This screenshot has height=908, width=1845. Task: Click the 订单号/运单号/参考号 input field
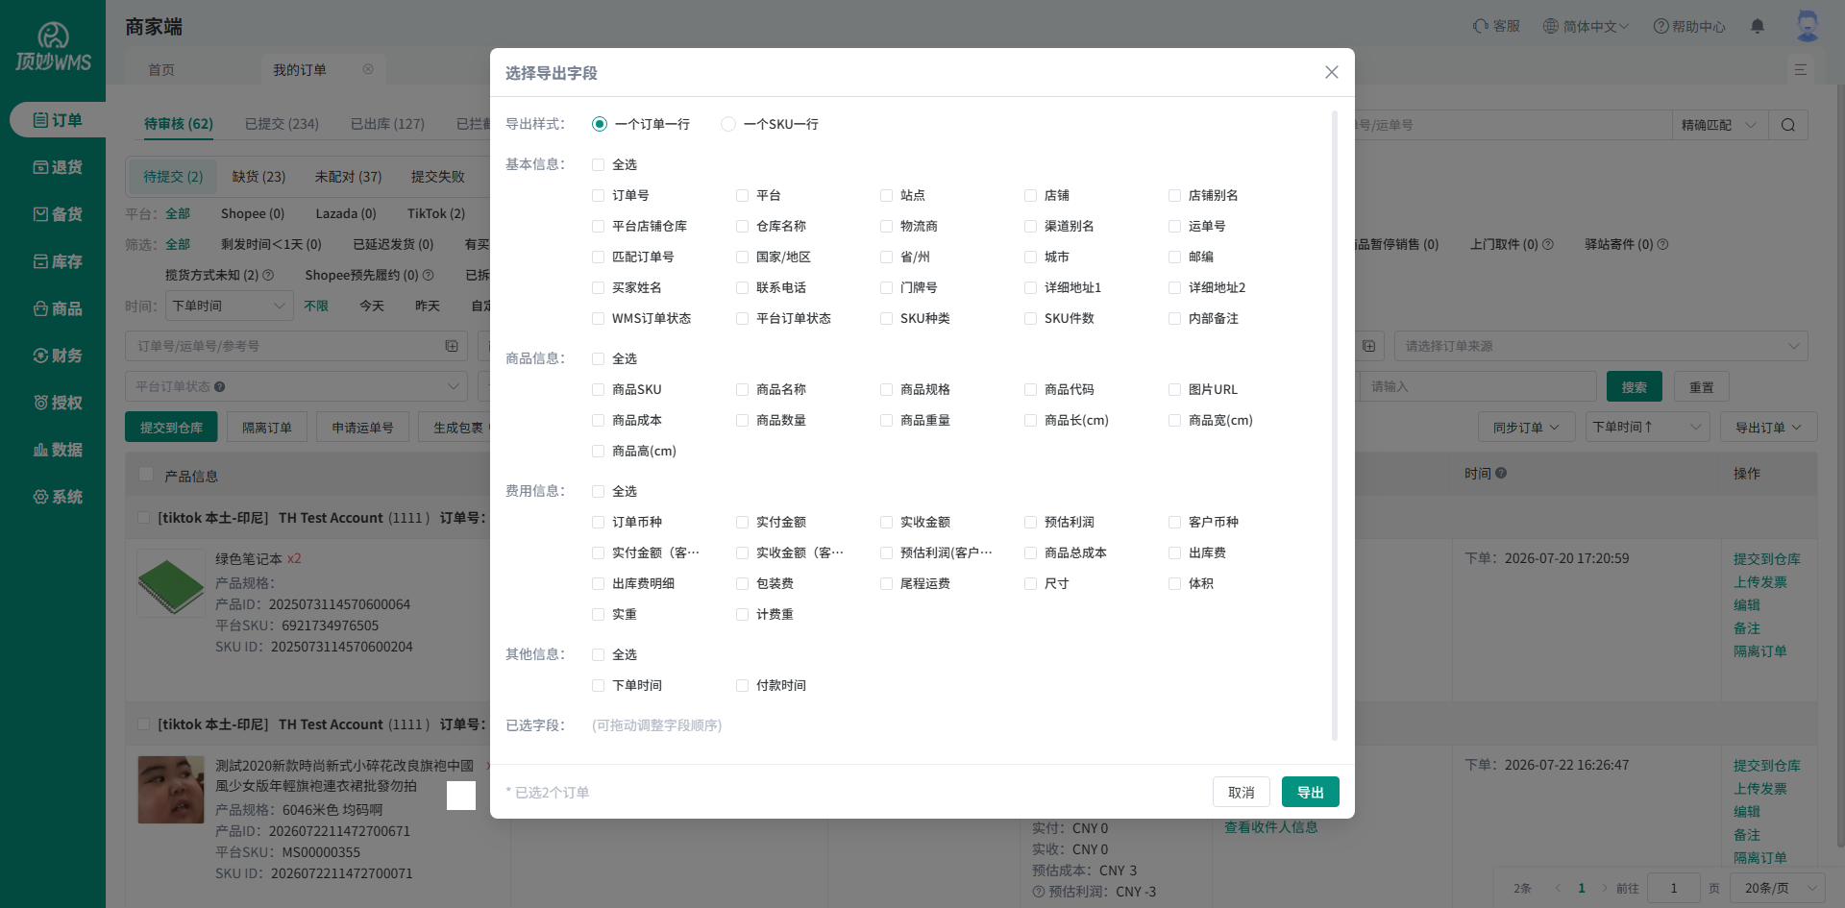coord(296,346)
